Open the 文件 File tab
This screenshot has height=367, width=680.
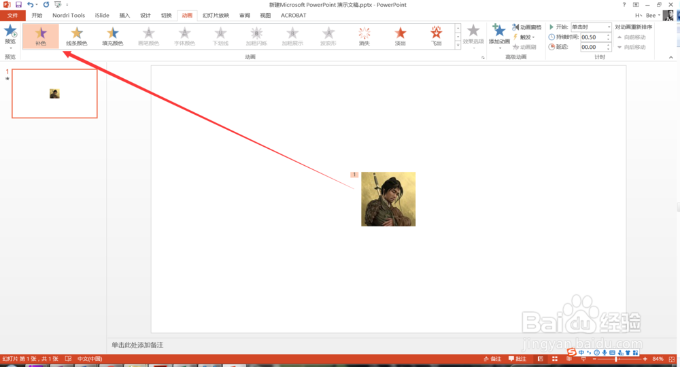coord(12,16)
